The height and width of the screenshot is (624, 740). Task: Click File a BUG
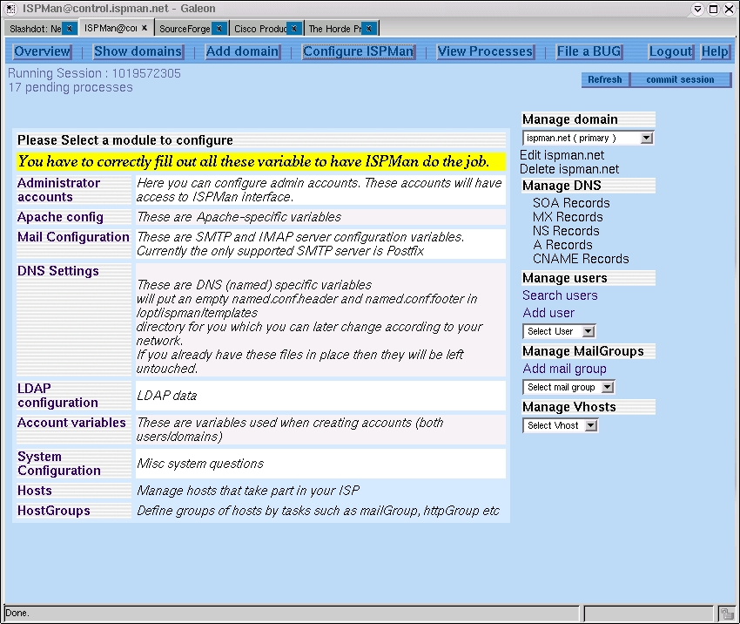pos(589,51)
